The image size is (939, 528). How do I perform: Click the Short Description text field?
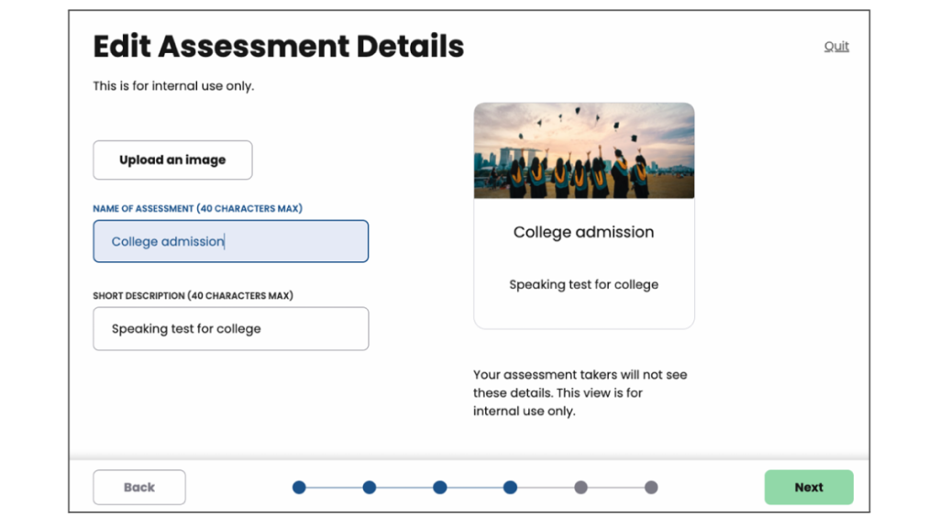pyautogui.click(x=230, y=328)
